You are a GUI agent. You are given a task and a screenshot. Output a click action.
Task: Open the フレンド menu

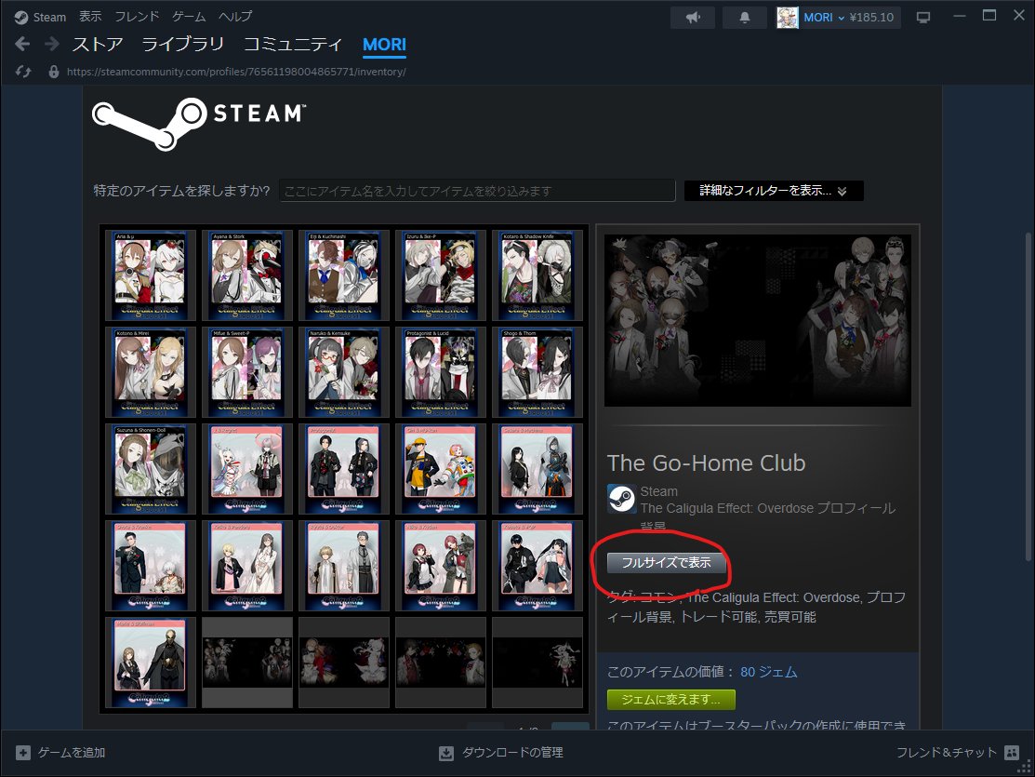[x=138, y=17]
